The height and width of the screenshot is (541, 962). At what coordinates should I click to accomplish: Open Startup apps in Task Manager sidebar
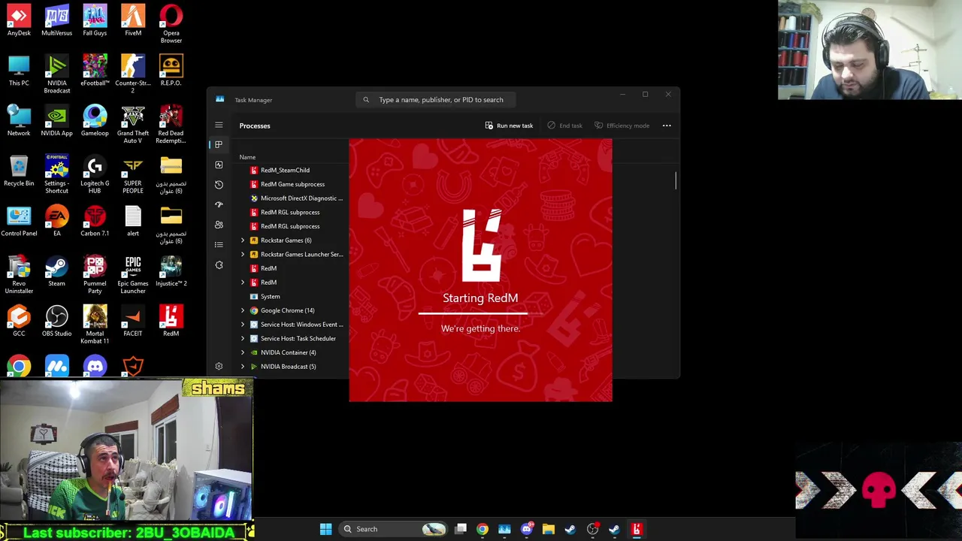[219, 204]
